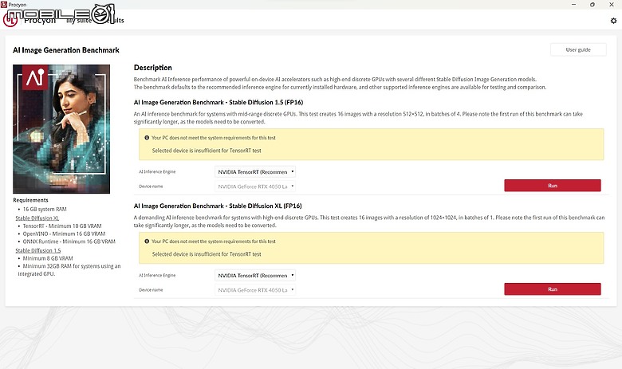622x369 pixels.
Task: Click info icon in Stable Diffusion XL warning
Action: (x=147, y=241)
